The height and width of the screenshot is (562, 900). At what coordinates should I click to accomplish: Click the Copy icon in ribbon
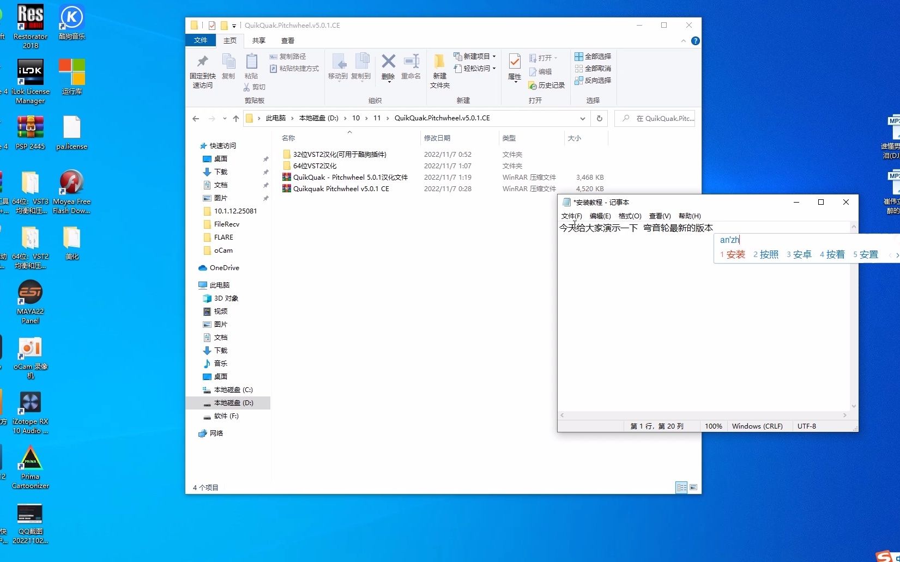228,66
